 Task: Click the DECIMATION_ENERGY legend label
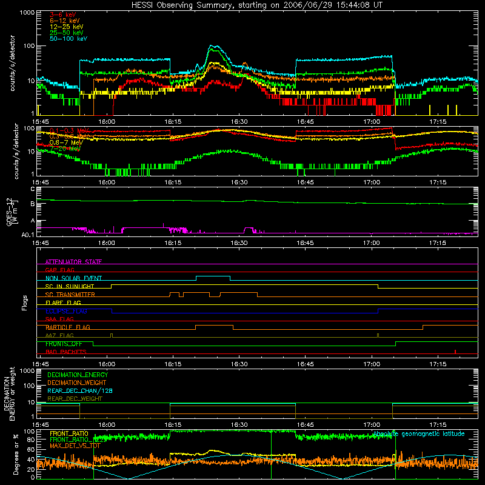(78, 375)
